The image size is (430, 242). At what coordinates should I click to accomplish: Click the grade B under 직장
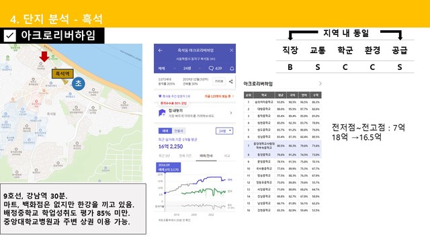290,67
